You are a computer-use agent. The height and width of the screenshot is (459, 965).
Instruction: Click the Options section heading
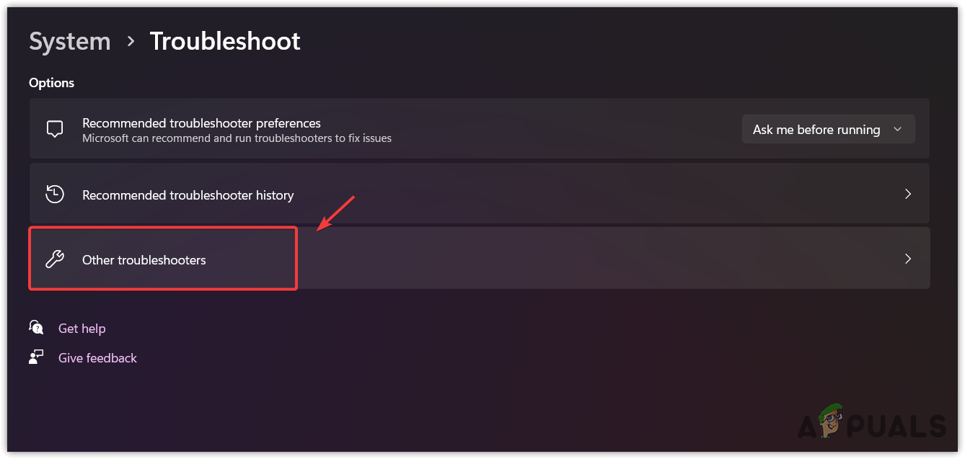point(51,83)
